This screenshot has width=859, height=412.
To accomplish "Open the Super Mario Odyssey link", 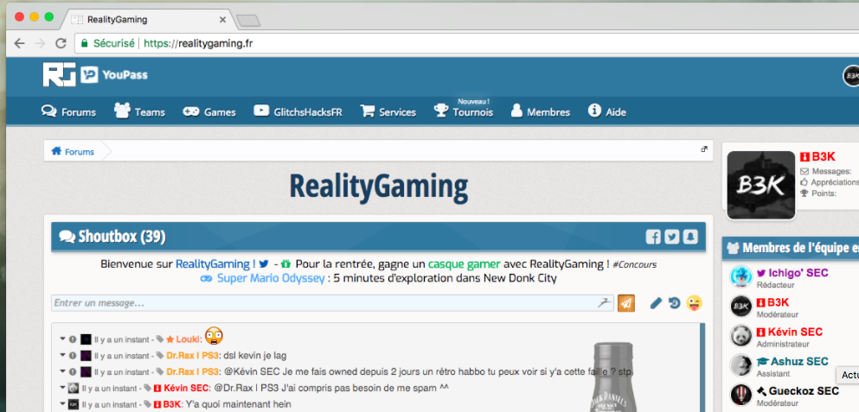I will (x=272, y=278).
